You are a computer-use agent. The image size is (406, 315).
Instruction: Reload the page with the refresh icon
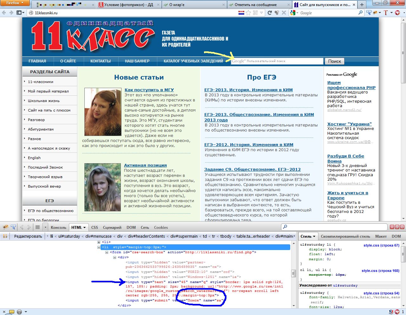tap(270, 13)
